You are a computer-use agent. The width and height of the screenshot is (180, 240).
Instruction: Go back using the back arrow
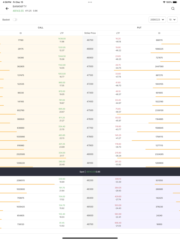[7, 8]
